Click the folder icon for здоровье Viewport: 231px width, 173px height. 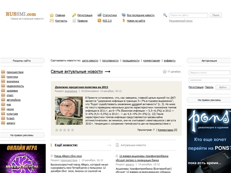click(x=3, y=90)
